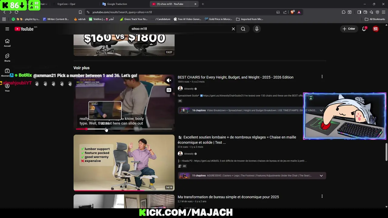Open the All Bookmarks folder
The height and width of the screenshot is (218, 388).
pos(375,19)
